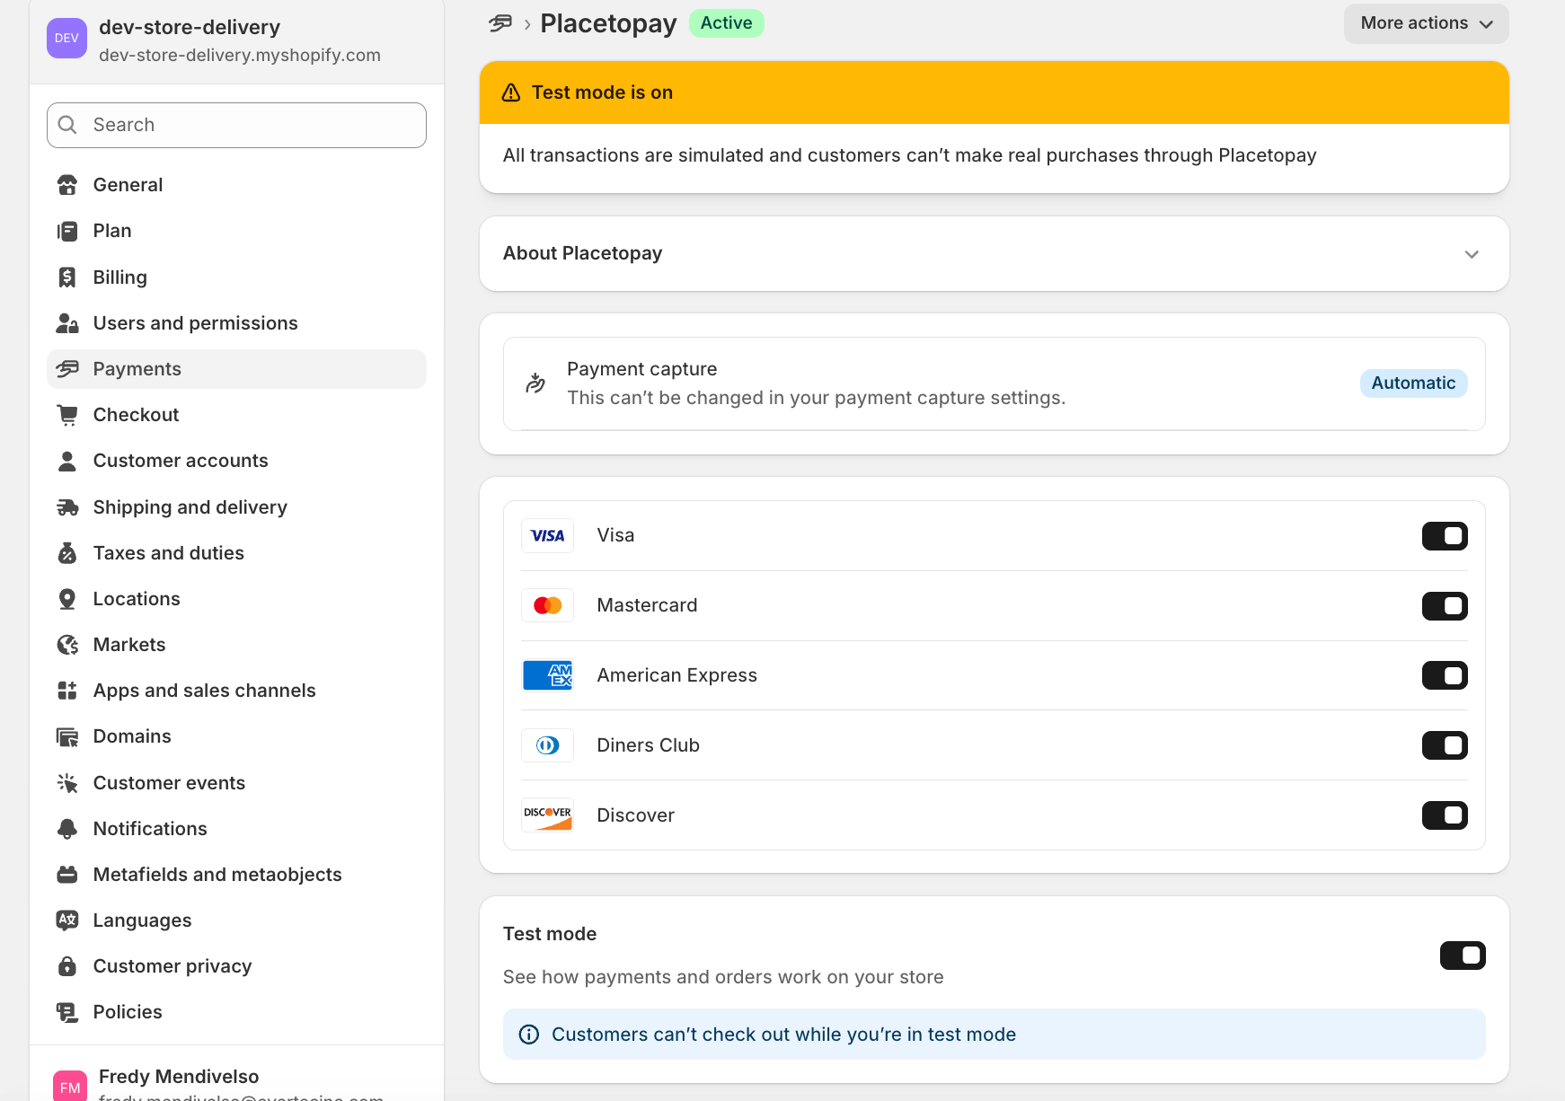Image resolution: width=1565 pixels, height=1101 pixels.
Task: Switch off the Test mode toggle
Action: coord(1462,956)
